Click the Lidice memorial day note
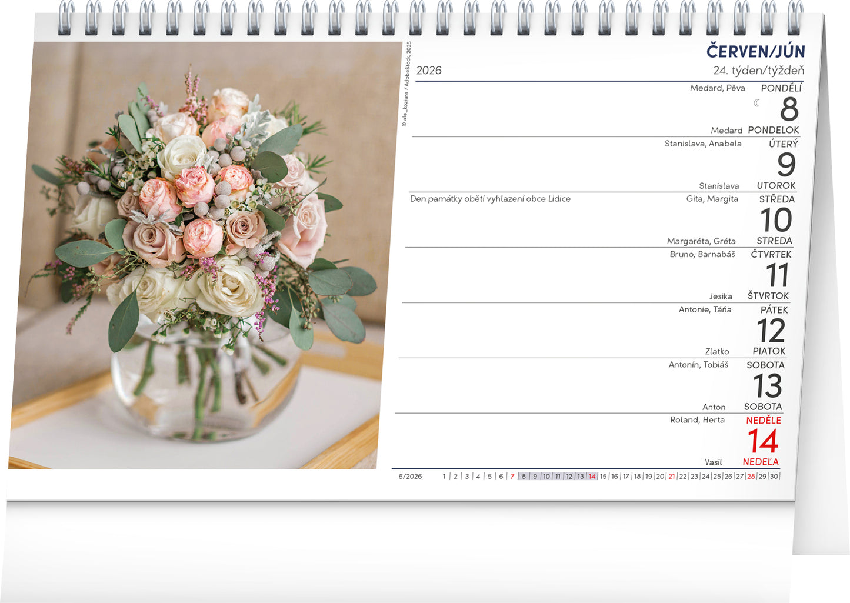Viewport: 850px width, 603px height. click(490, 199)
